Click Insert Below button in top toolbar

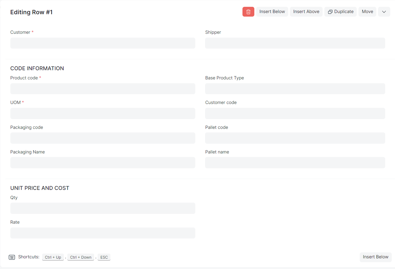click(x=272, y=12)
